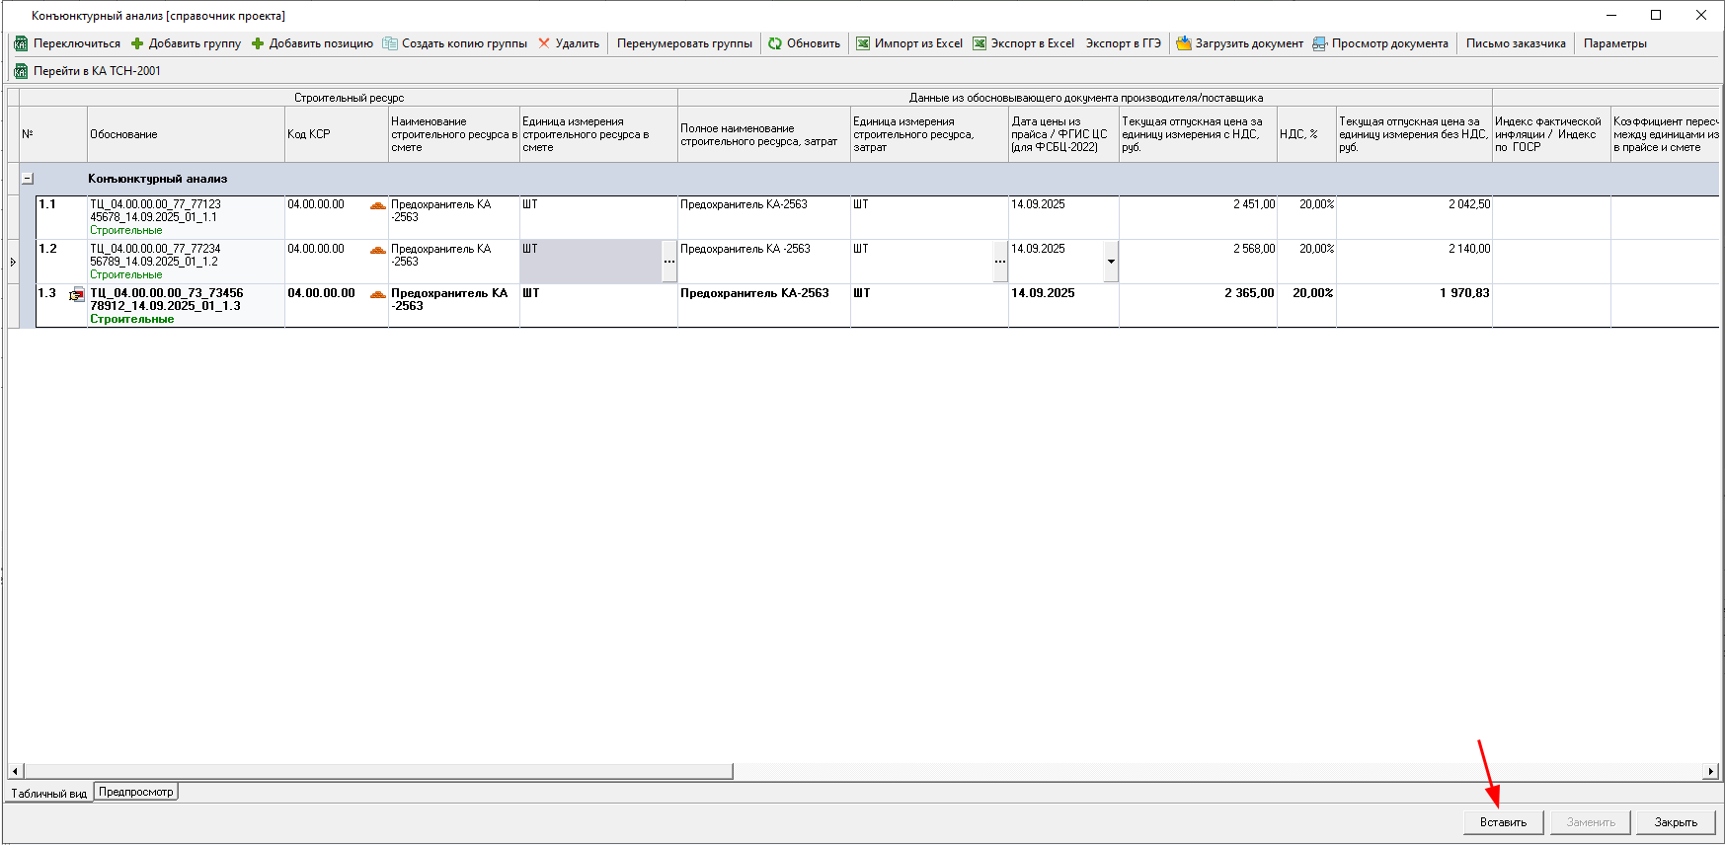
Task: Open ellipsis picker for unit cell in row 1.2
Action: pyautogui.click(x=669, y=262)
